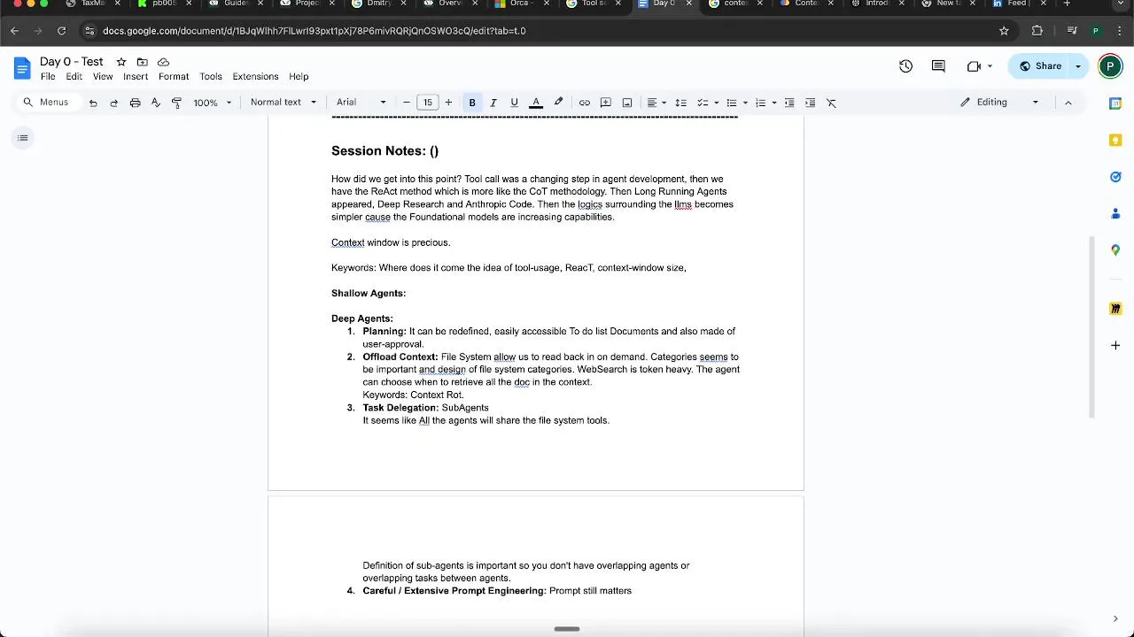The image size is (1134, 637).
Task: Open the Tools menu
Action: coord(211,77)
